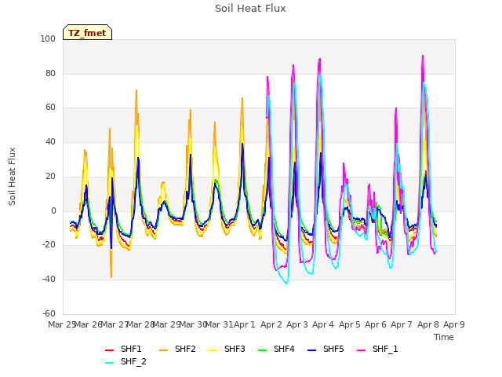
Task: Click the Soil Heat Flux chart title
Action: [x=250, y=9]
